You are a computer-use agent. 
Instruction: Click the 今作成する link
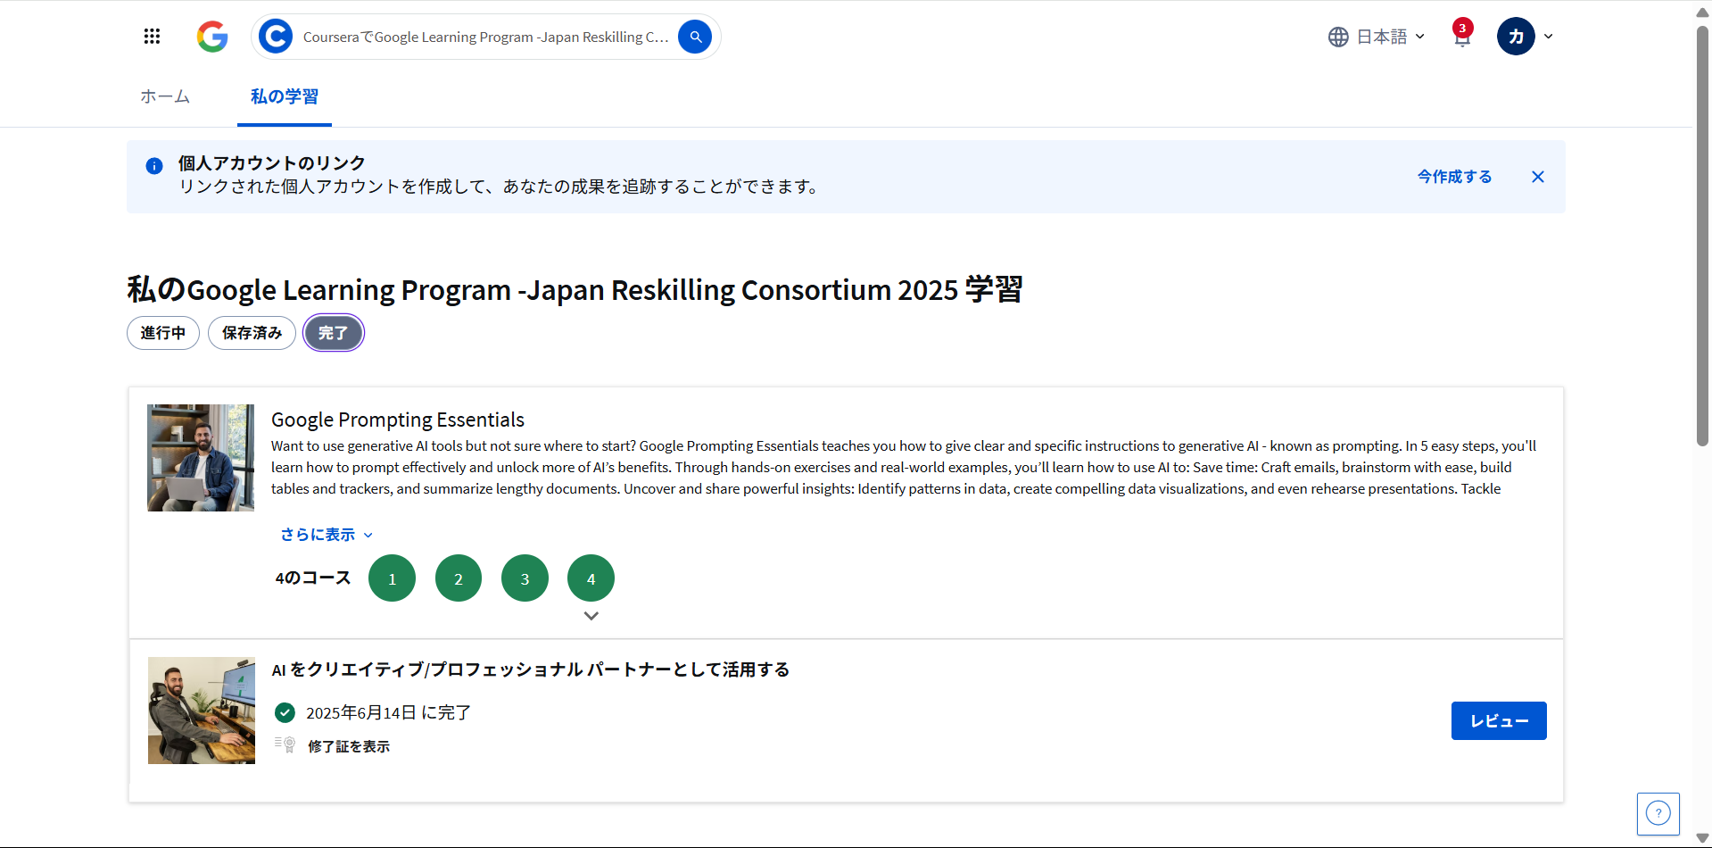pos(1455,177)
